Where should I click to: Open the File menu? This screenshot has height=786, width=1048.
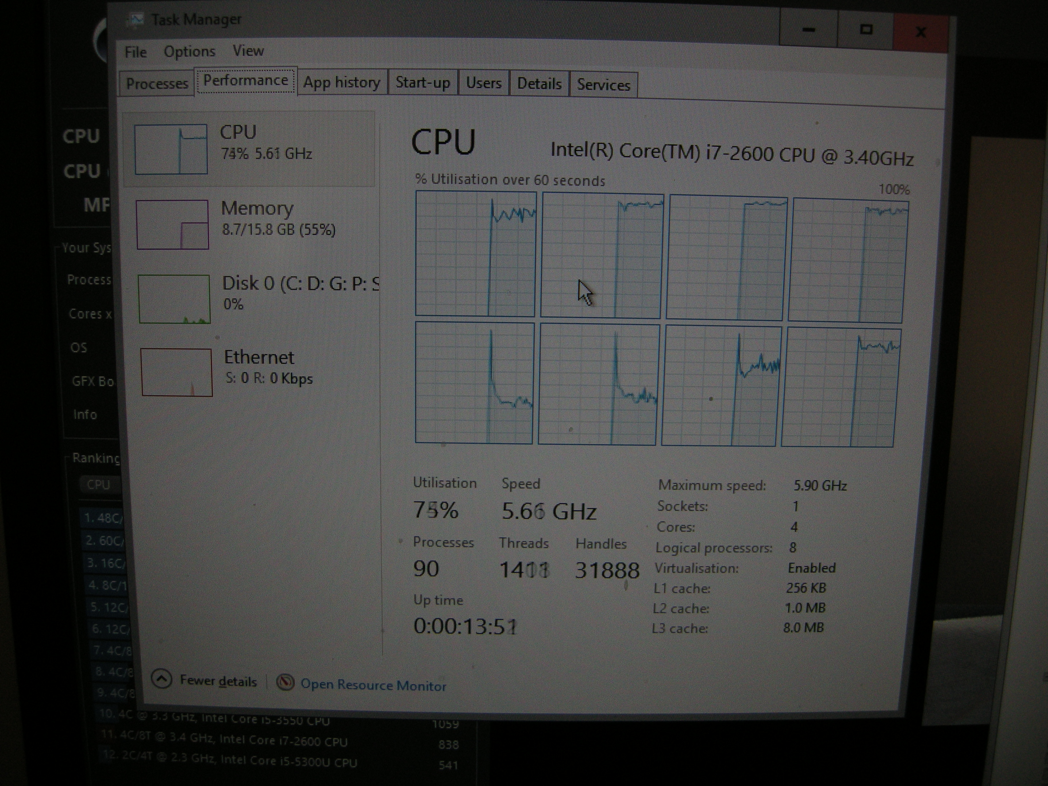[136, 52]
